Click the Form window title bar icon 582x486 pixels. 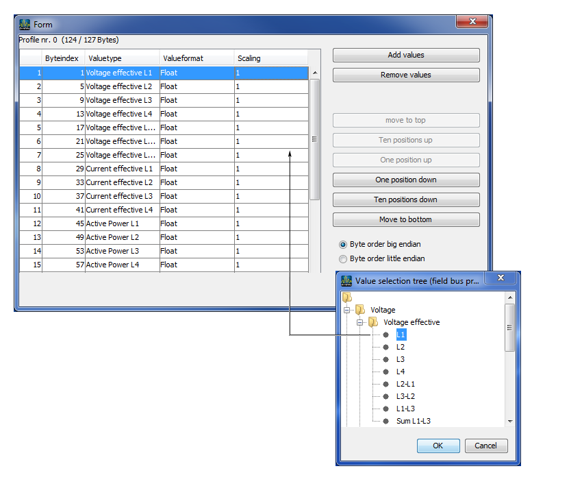25,23
